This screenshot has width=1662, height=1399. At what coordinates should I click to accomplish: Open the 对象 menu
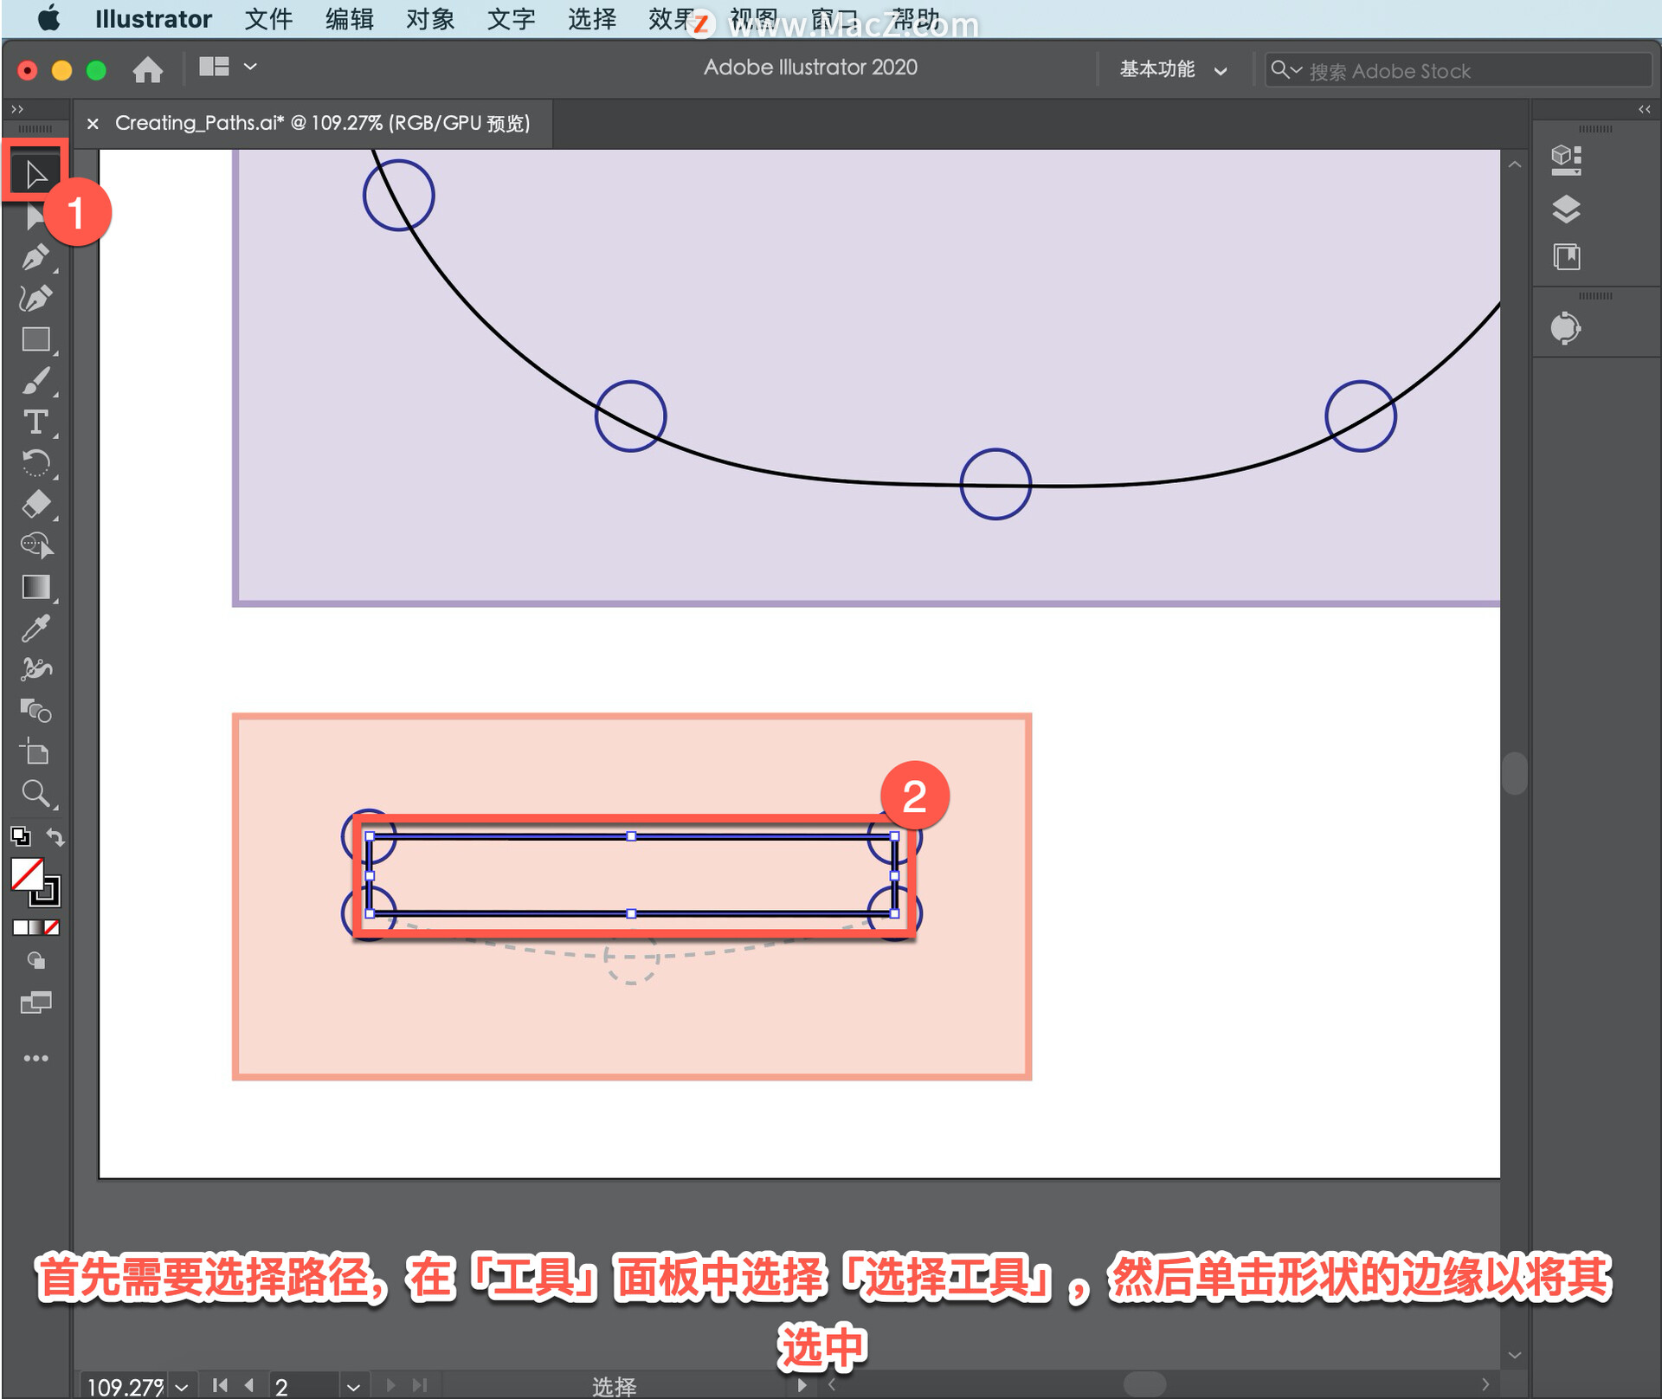coord(430,19)
